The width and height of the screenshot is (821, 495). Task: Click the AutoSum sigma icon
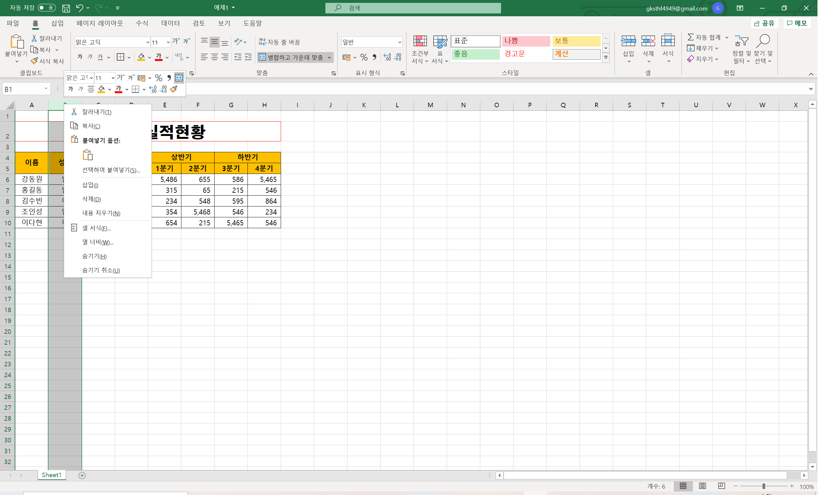click(x=691, y=37)
